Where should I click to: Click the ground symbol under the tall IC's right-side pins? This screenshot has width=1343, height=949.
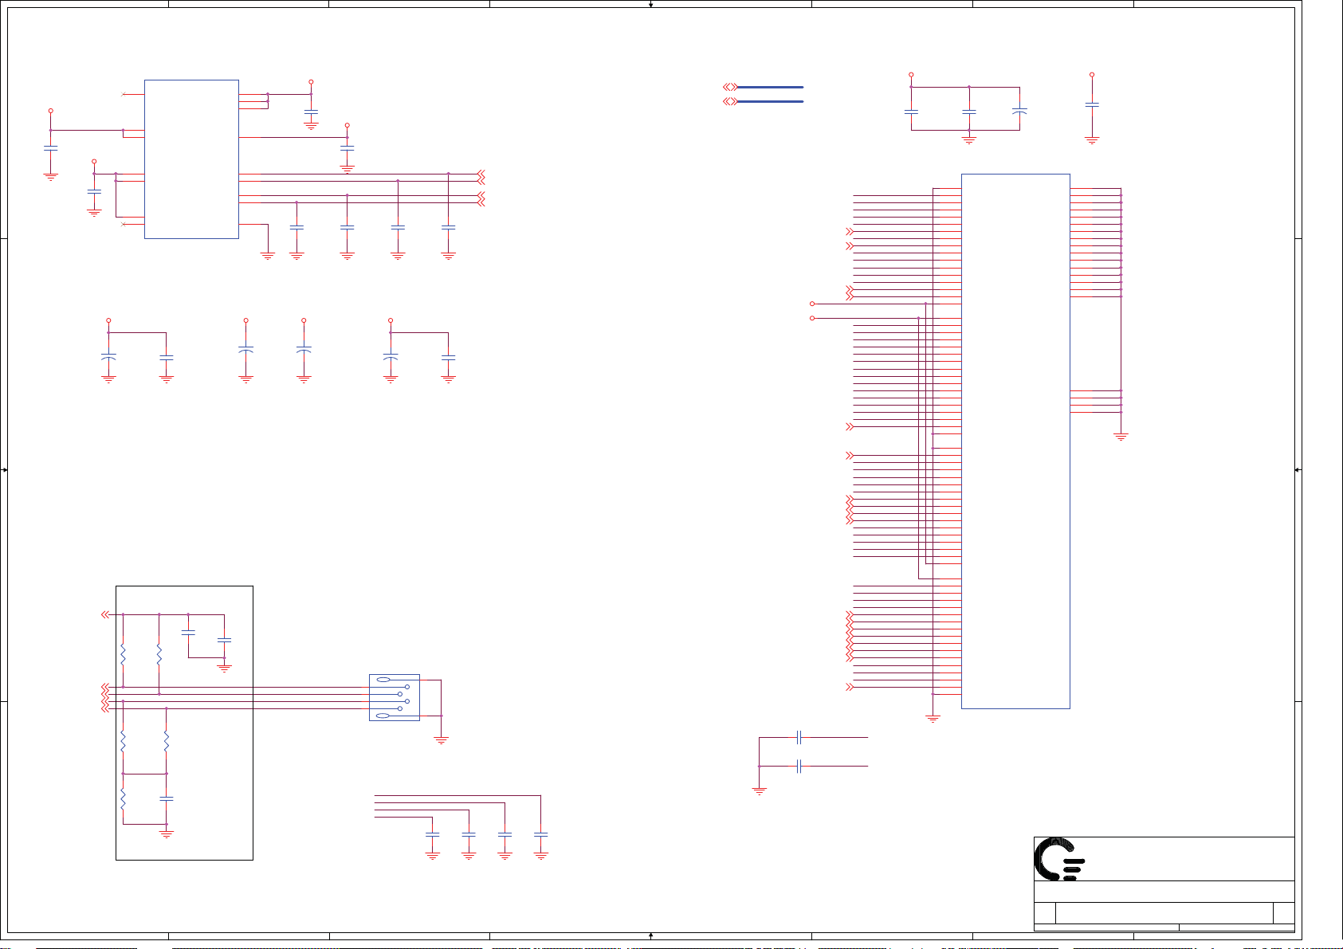tap(1121, 437)
